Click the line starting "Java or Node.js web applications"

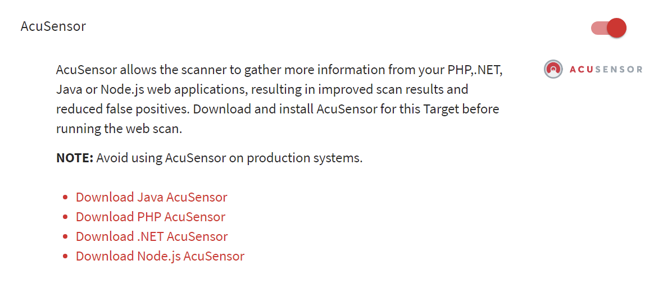[262, 89]
